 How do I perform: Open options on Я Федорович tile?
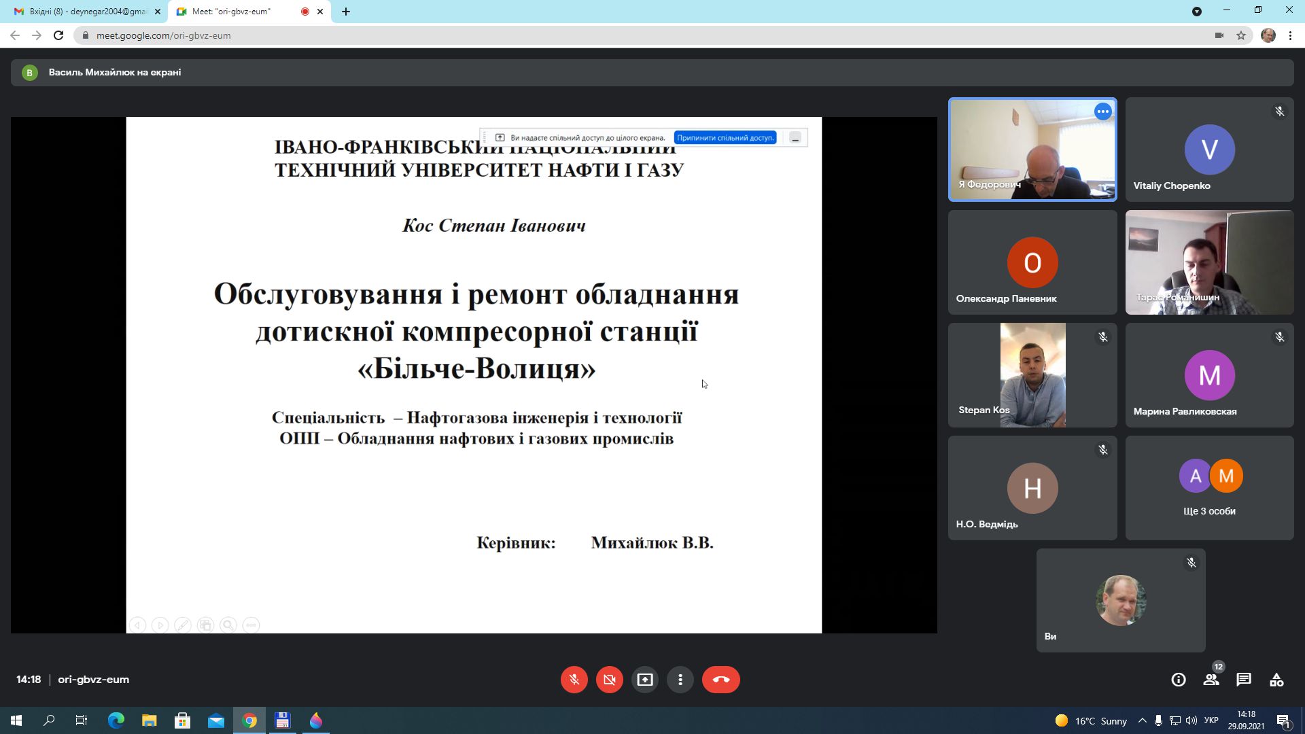click(1102, 111)
